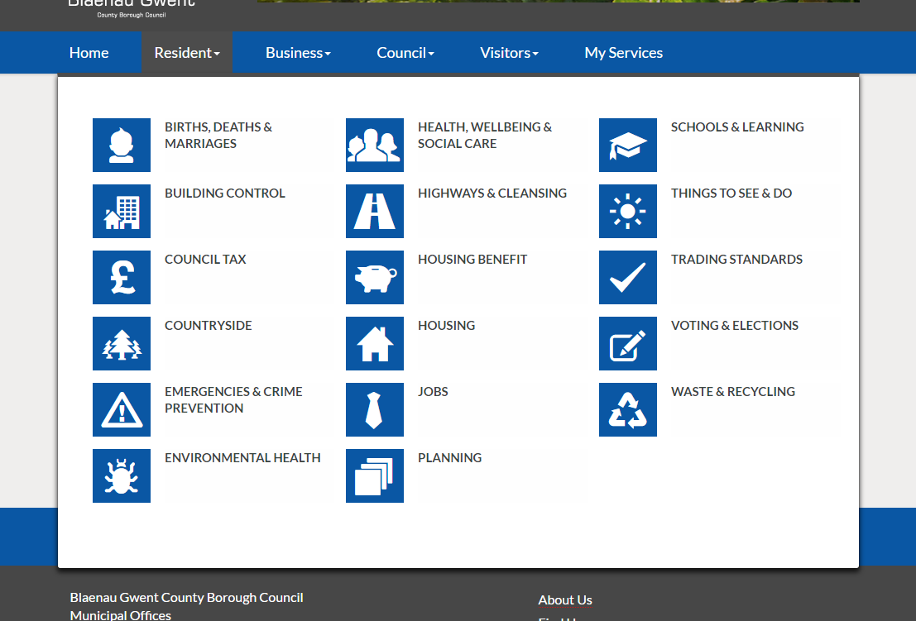Open My Services in the navigation bar

tap(623, 53)
